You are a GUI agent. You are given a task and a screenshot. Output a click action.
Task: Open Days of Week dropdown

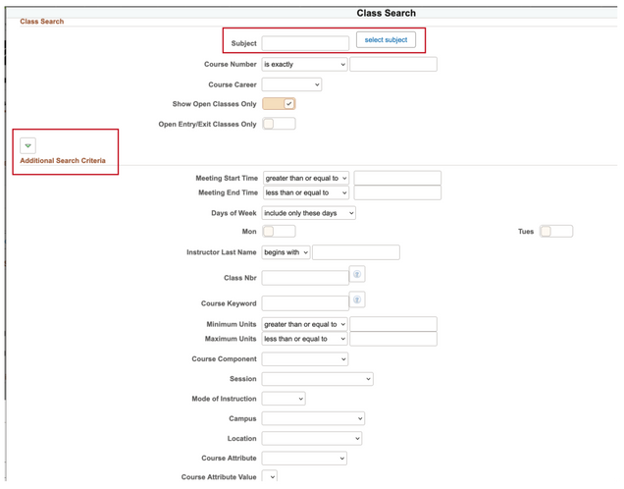pyautogui.click(x=308, y=213)
